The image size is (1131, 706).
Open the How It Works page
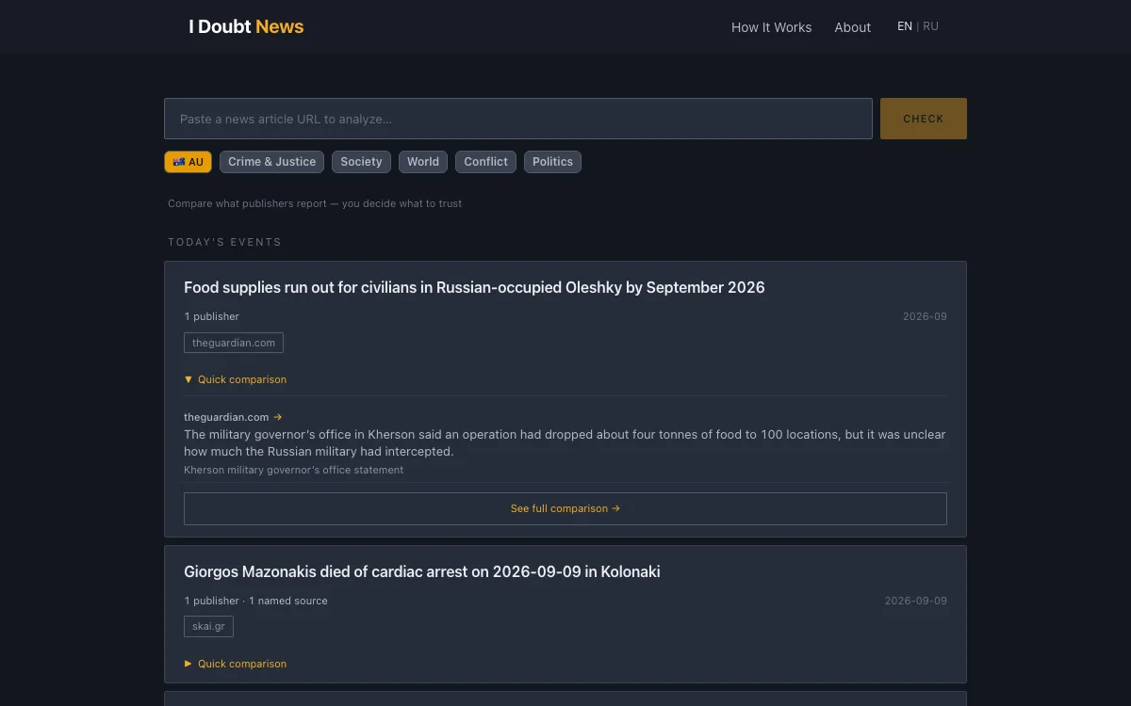pos(771,27)
